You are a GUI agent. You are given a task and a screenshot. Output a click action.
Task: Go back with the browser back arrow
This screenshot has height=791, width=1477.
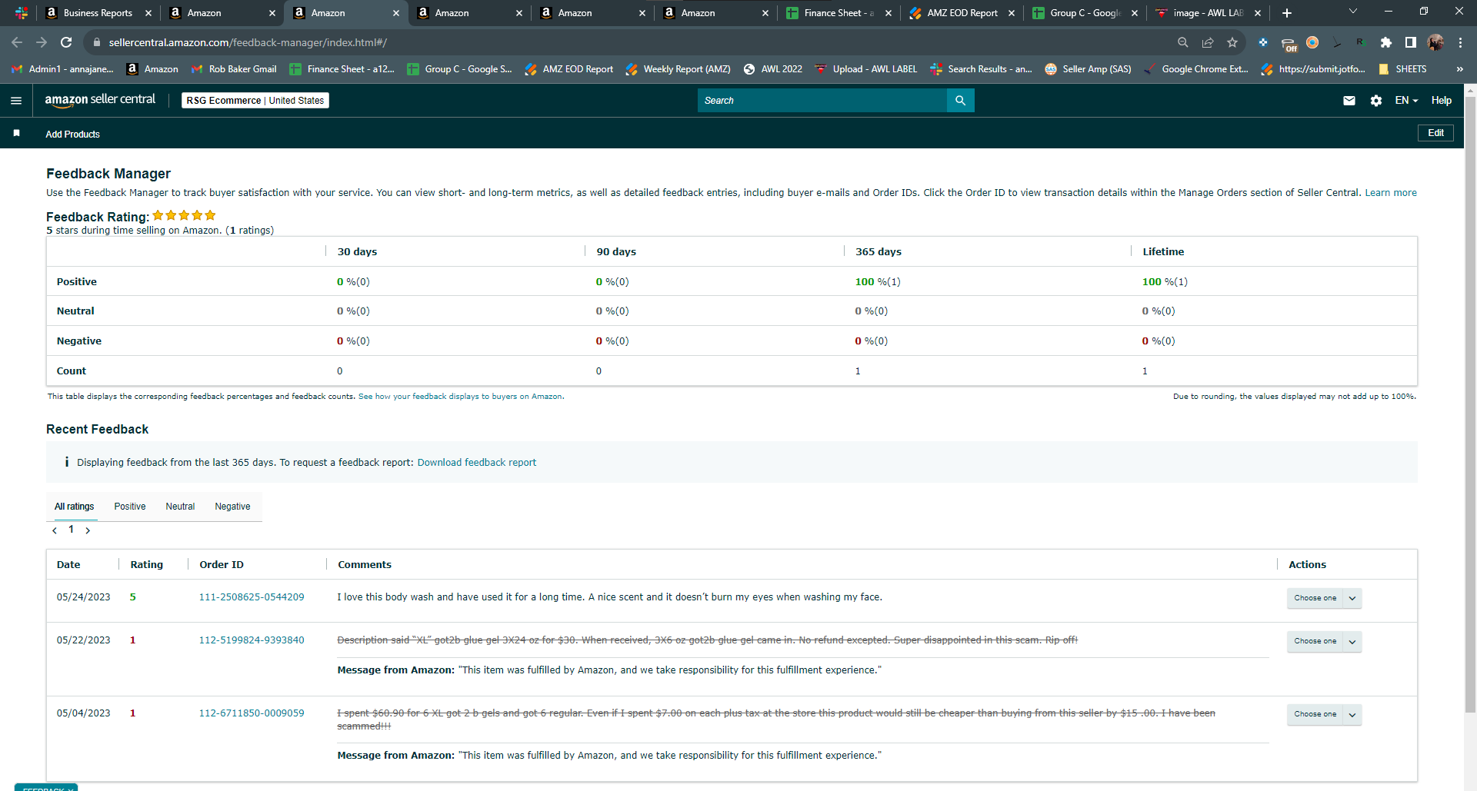pos(17,42)
